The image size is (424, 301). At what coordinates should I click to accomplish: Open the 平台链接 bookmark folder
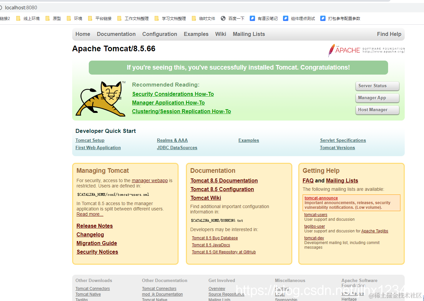(x=100, y=19)
